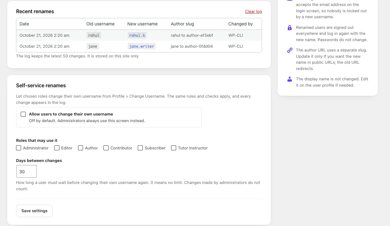Screen dimensions: 390x226
Task: Click old username 'rahul' in the log
Action: [94, 35]
